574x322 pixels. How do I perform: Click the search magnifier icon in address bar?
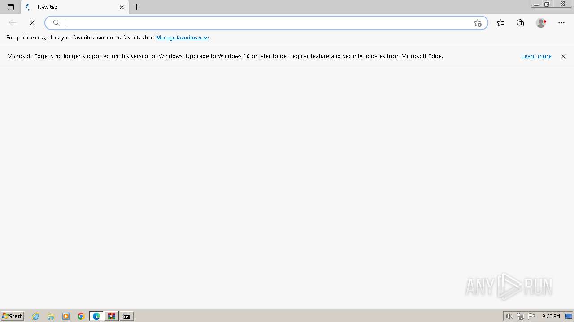57,23
